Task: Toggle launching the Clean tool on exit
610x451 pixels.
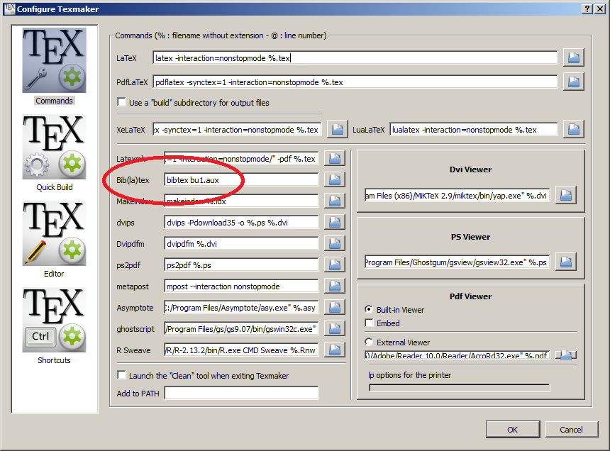Action: 121,375
